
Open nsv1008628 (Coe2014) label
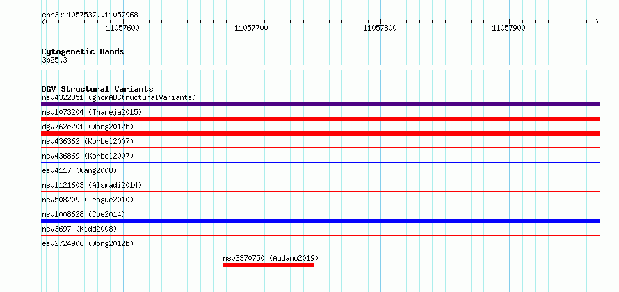(x=83, y=214)
